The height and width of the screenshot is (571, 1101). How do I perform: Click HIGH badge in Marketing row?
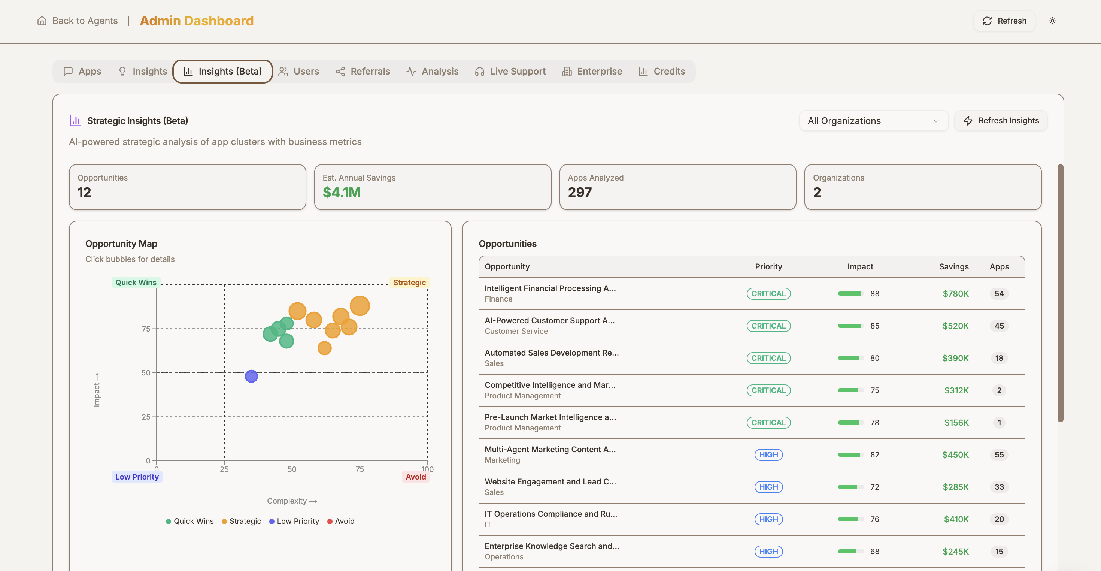tap(768, 454)
